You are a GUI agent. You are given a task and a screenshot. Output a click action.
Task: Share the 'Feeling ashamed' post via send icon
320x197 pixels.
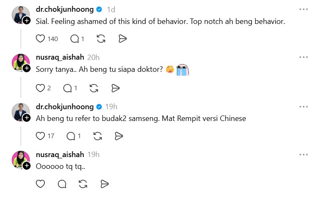(x=122, y=39)
